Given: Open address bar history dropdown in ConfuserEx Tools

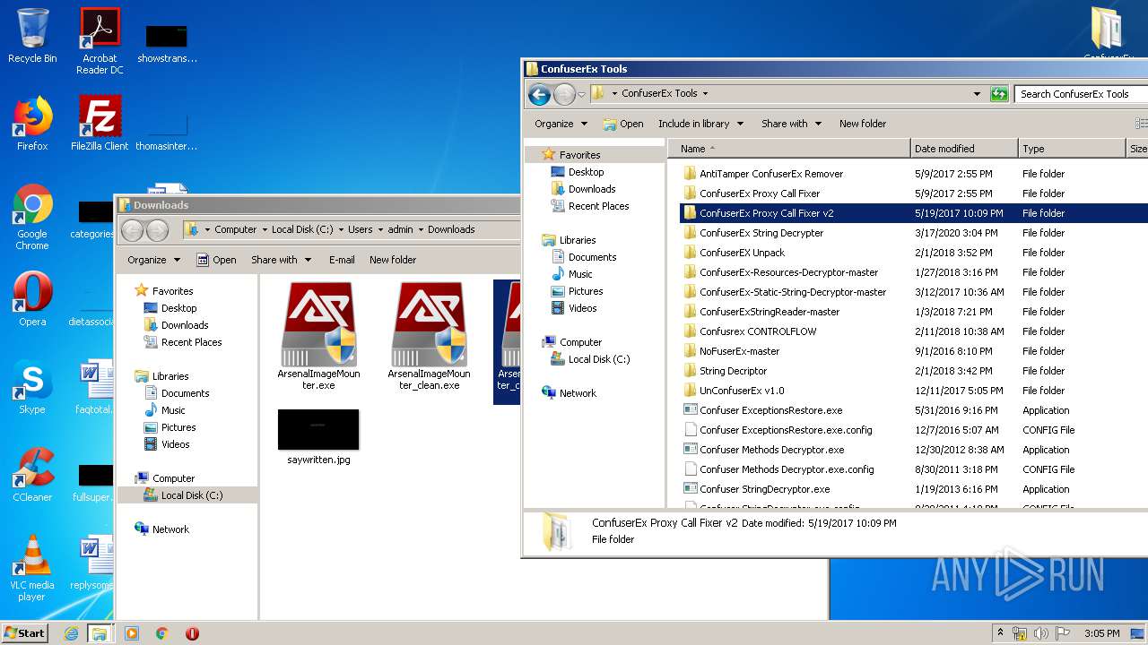Looking at the screenshot, I should (x=977, y=94).
